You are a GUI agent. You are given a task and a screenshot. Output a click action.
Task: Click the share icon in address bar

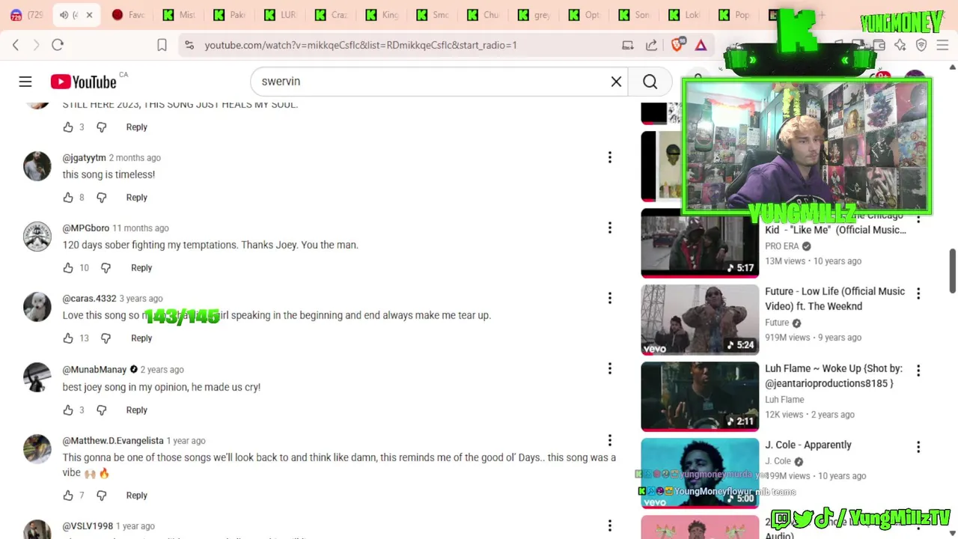pyautogui.click(x=652, y=45)
